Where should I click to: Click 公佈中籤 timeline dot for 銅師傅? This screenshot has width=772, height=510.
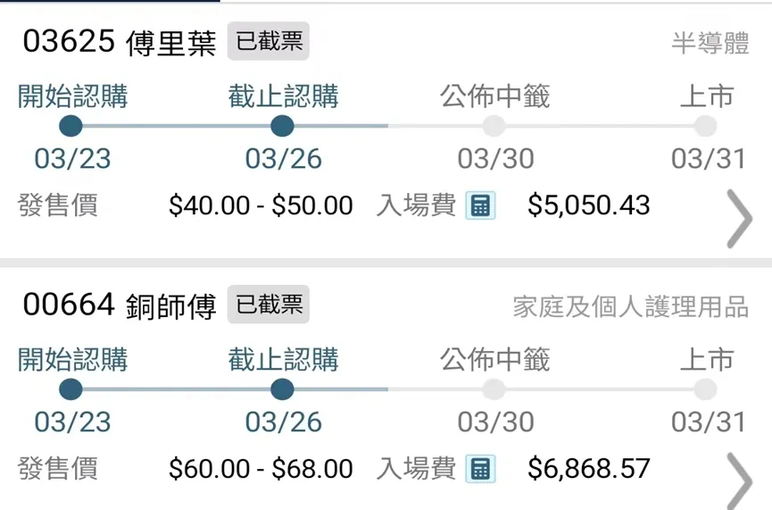pos(494,389)
